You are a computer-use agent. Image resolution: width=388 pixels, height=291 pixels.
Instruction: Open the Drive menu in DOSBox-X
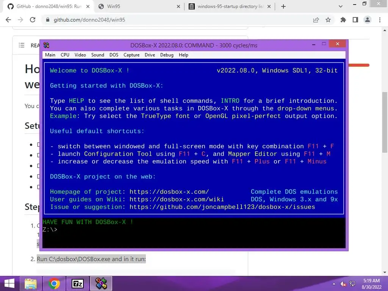click(150, 55)
